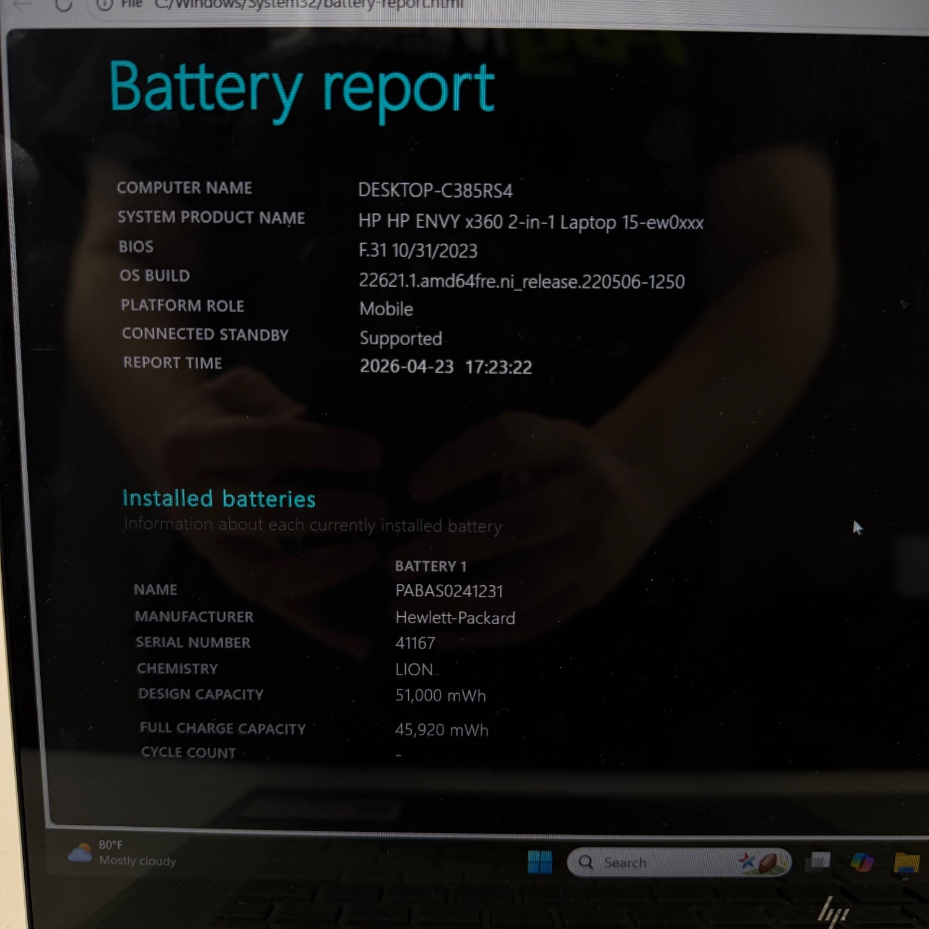Viewport: 929px width, 929px height.
Task: Click manufacturer value 'Hewlett-Packard'
Action: click(455, 617)
